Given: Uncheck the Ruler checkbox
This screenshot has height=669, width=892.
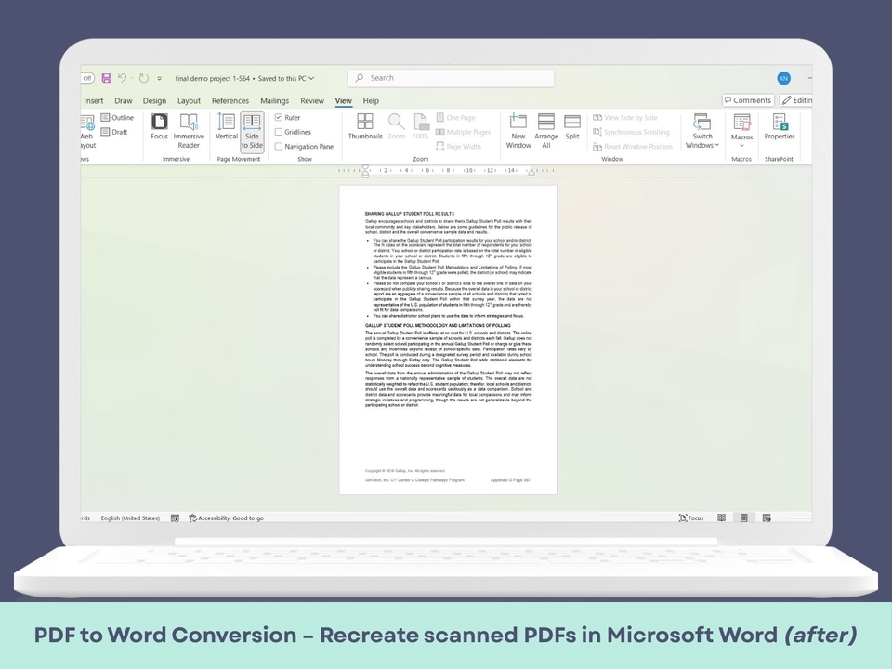Looking at the screenshot, I should (279, 118).
